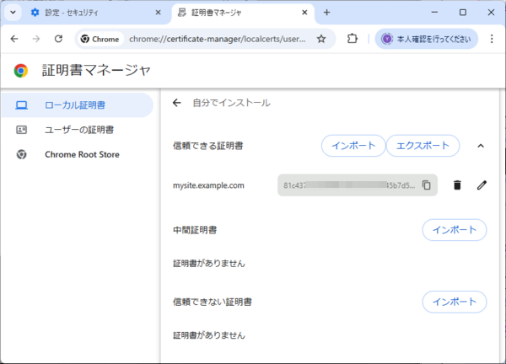Open the Chrome three-dot menu
This screenshot has height=364, width=506.
492,39
